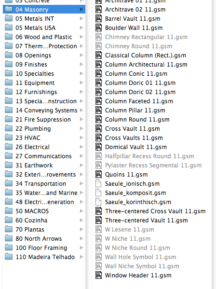Image resolution: width=216 pixels, height=289 pixels.
Task: Expand the 12 Furnishings folder arrow
Action: pos(81,92)
